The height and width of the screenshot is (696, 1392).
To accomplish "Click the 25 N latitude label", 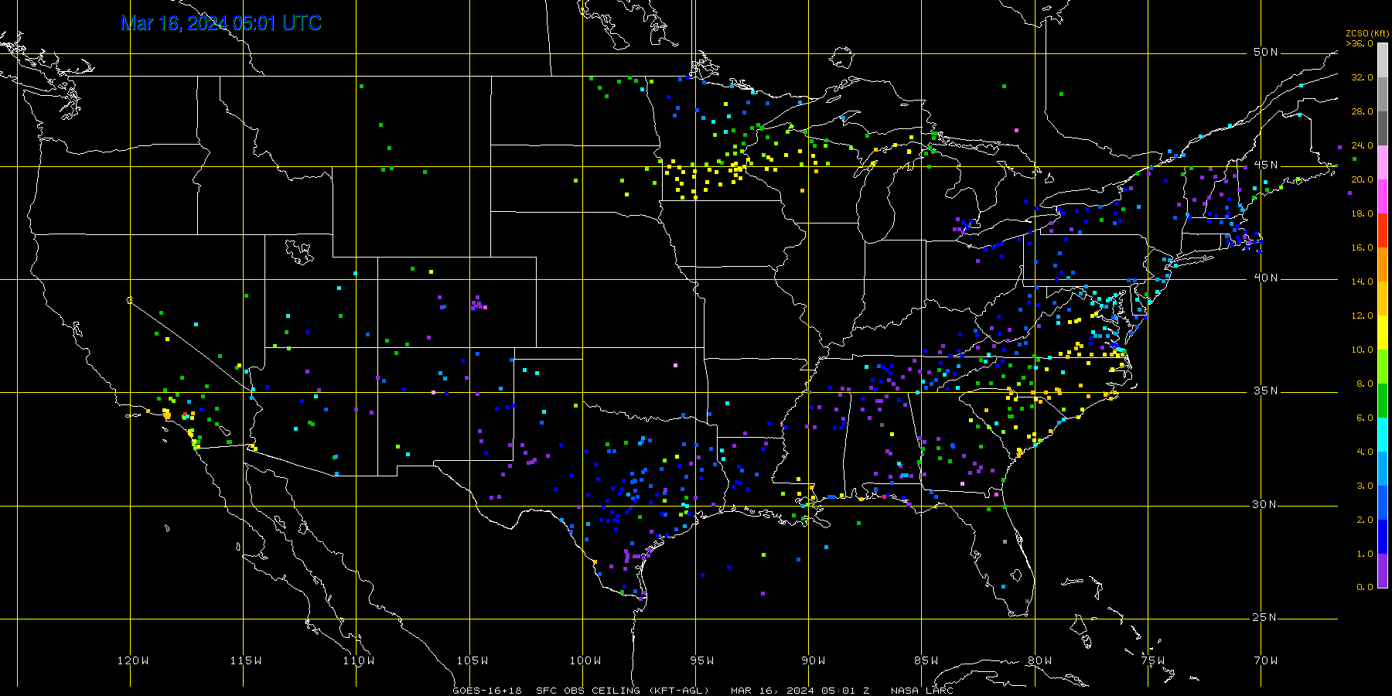I will tap(1266, 617).
